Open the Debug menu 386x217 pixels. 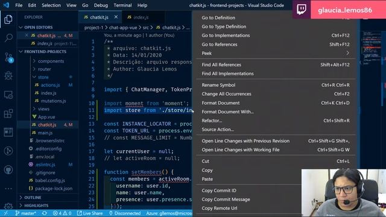point(101,5)
